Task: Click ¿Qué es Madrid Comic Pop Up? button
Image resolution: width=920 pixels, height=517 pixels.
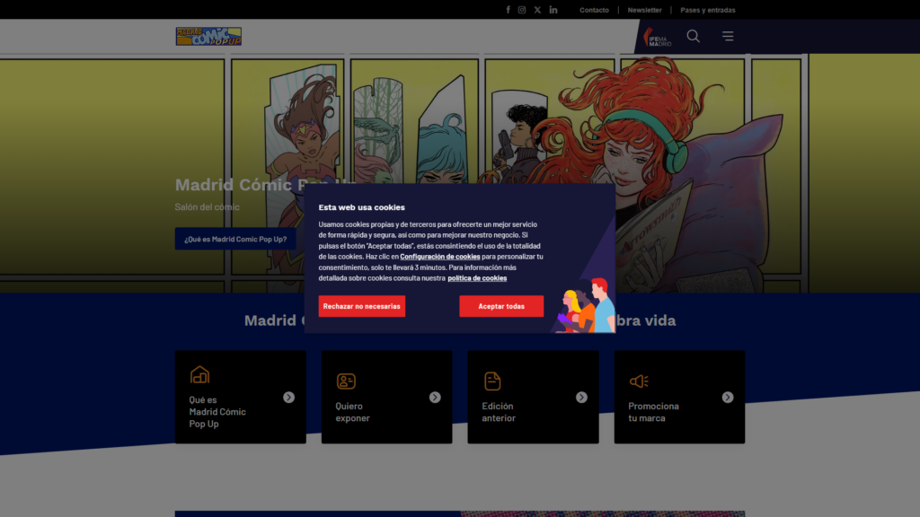Action: (235, 239)
